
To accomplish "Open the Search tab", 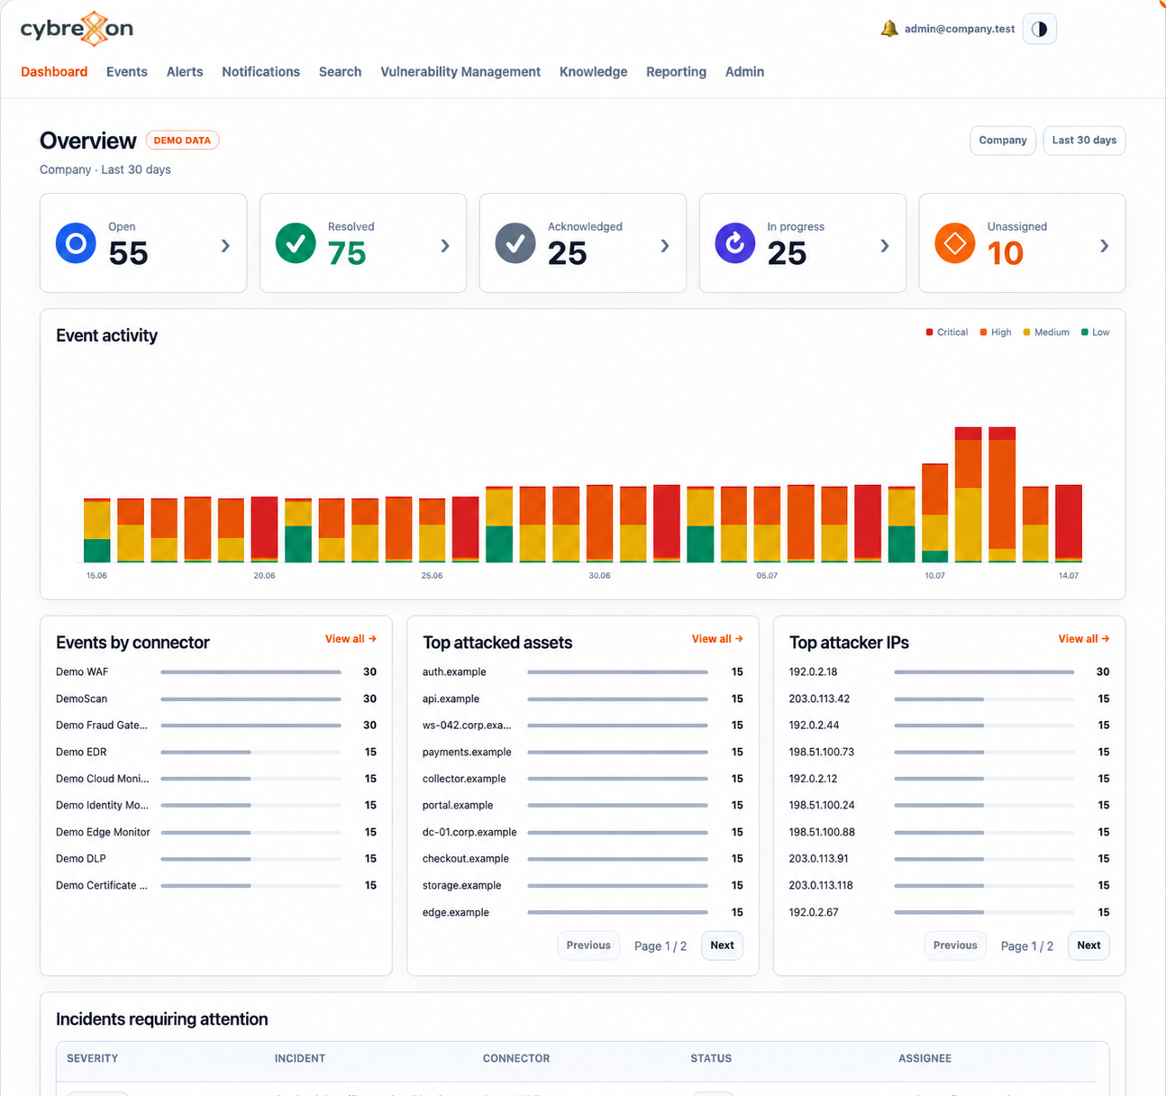I will click(x=340, y=72).
